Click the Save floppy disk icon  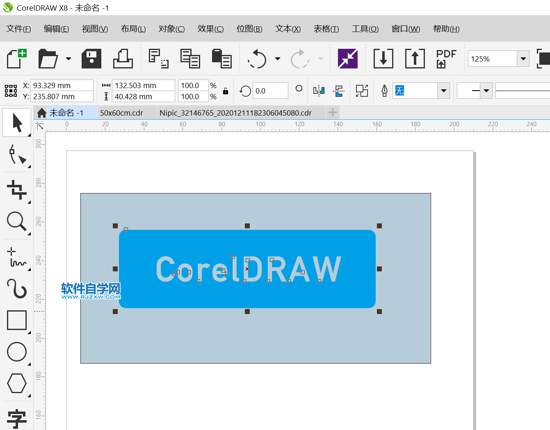(x=91, y=59)
